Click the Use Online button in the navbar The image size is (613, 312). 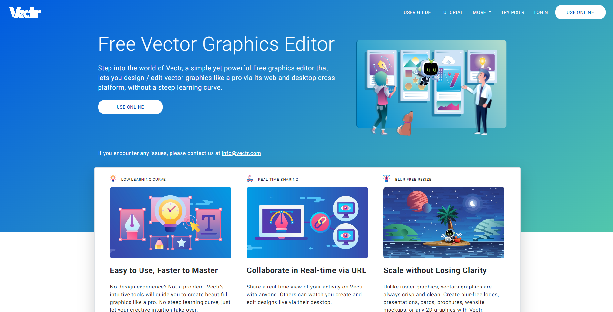point(580,12)
